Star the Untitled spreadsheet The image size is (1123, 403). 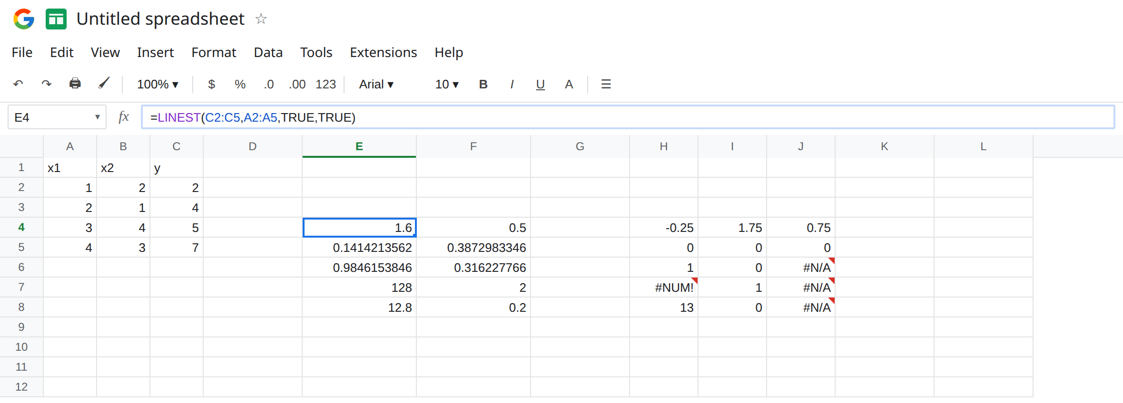261,19
